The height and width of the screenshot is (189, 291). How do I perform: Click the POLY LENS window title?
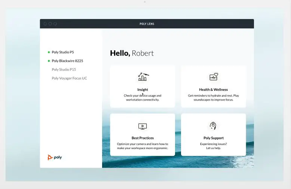(x=147, y=24)
